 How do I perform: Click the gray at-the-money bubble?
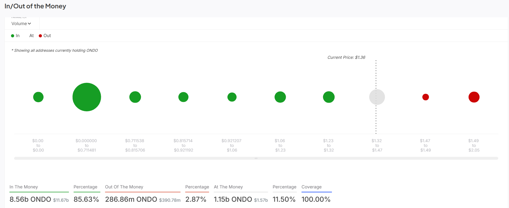[x=377, y=97]
